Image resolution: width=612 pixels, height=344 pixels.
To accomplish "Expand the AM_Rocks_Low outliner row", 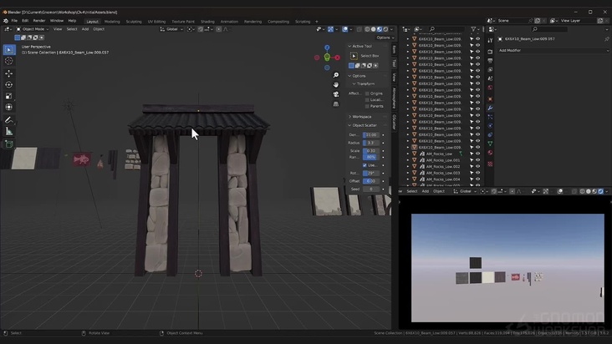I will coord(408,154).
